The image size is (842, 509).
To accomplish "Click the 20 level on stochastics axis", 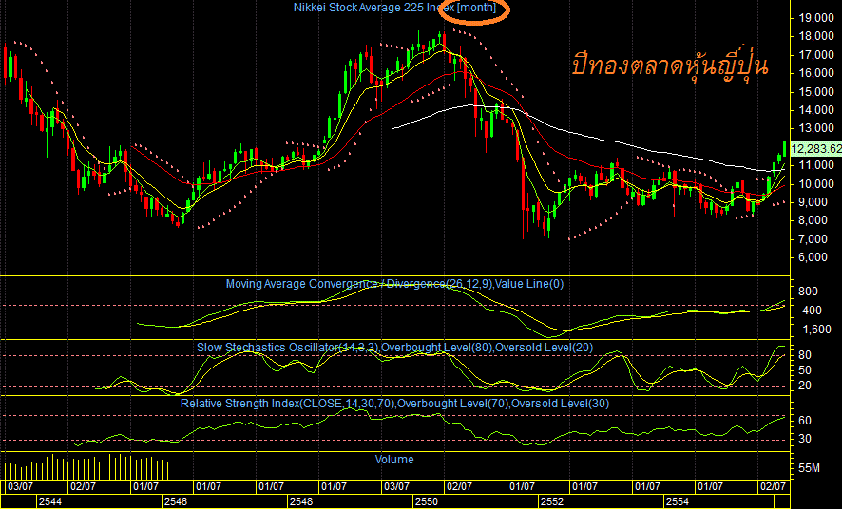I will (805, 386).
